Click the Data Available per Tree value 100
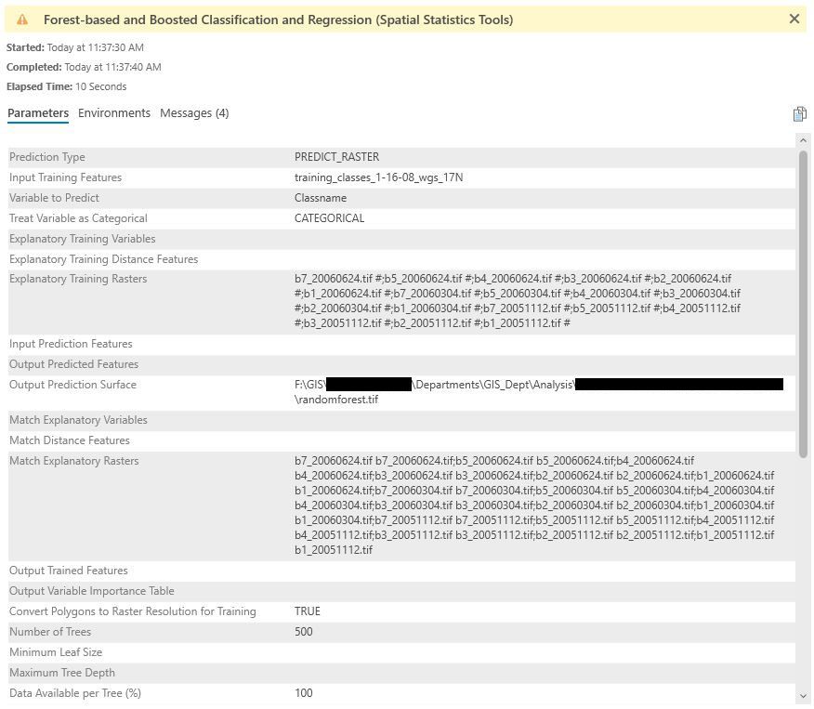 click(x=304, y=693)
